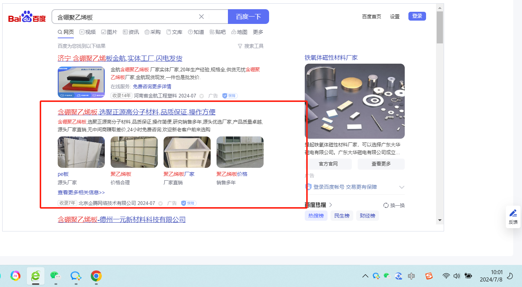Viewport: 522px width, 287px height.
Task: Open the 知道 tab
Action: (x=196, y=32)
